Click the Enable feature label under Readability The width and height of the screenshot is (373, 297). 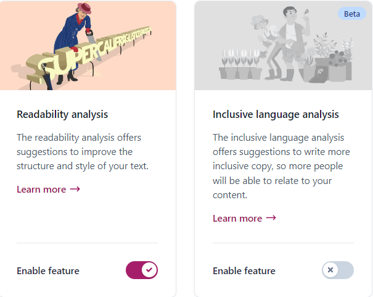click(x=48, y=271)
